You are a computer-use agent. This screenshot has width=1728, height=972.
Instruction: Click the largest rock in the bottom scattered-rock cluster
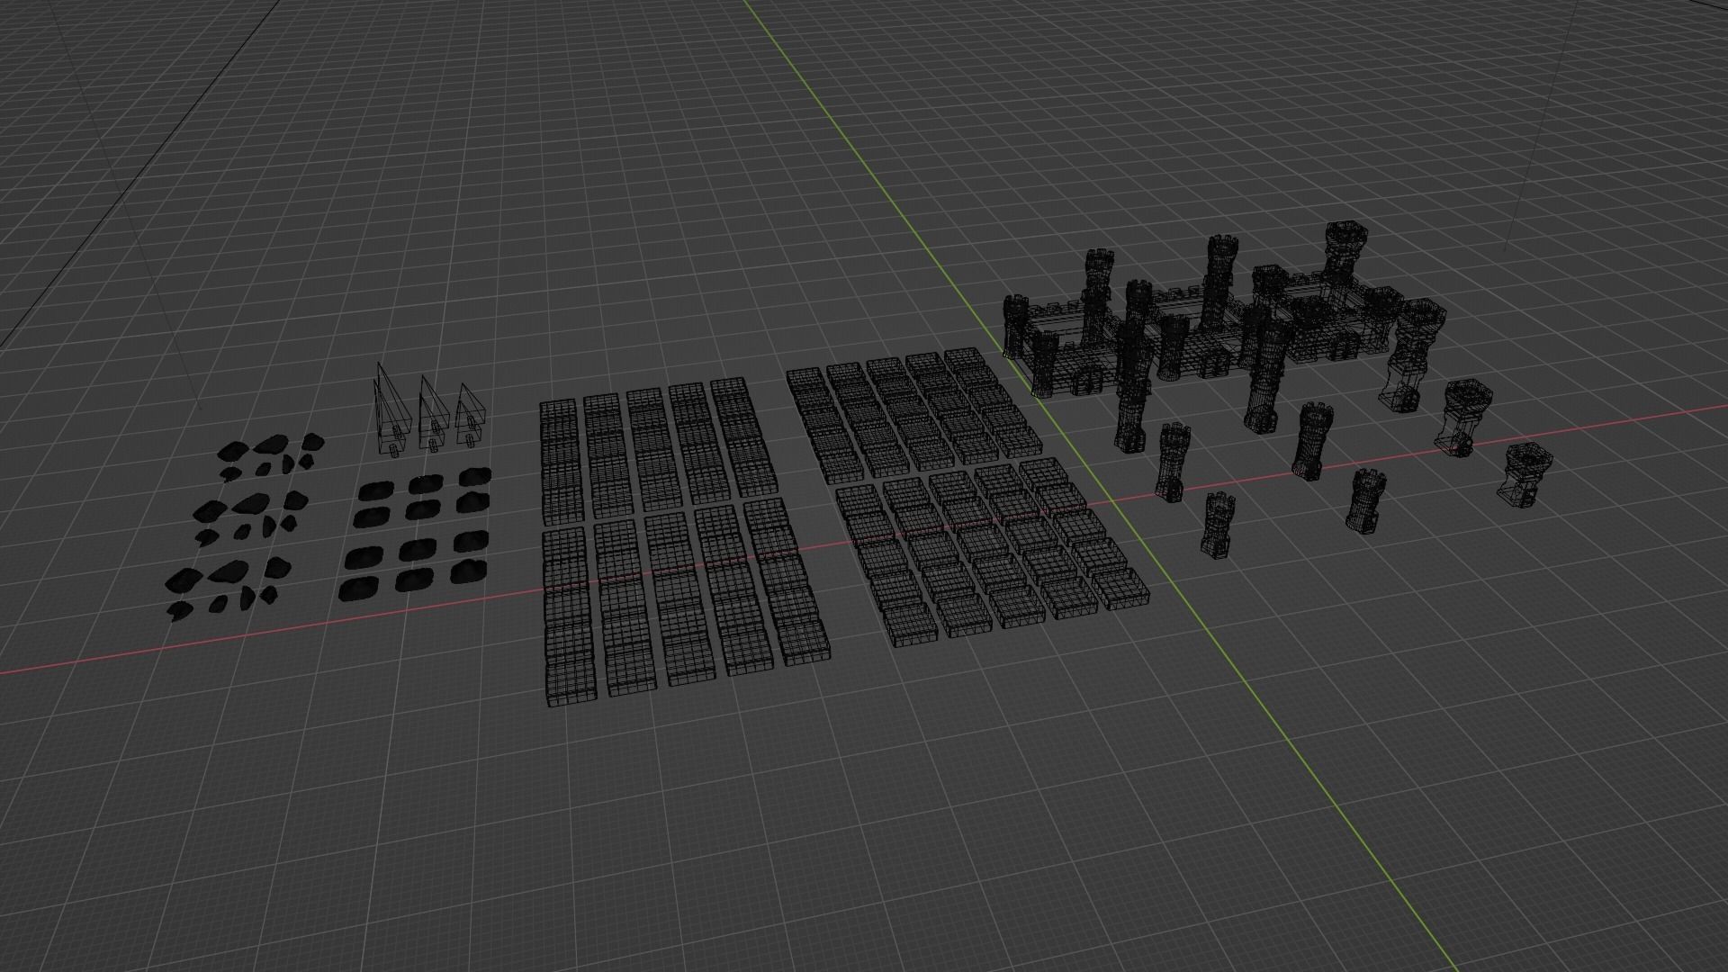pyautogui.click(x=227, y=572)
